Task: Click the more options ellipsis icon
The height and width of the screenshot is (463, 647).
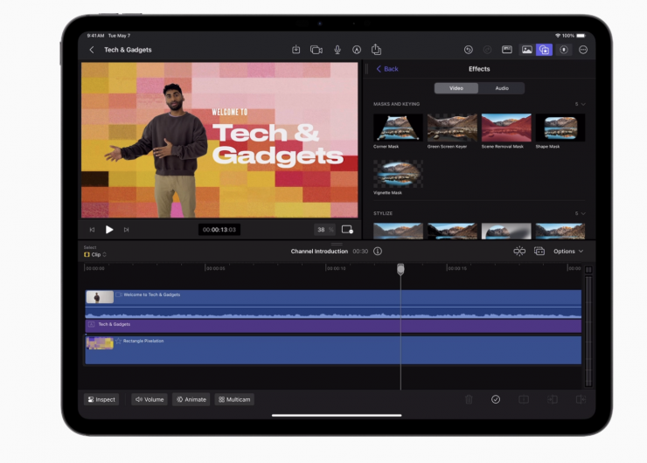Action: click(583, 50)
